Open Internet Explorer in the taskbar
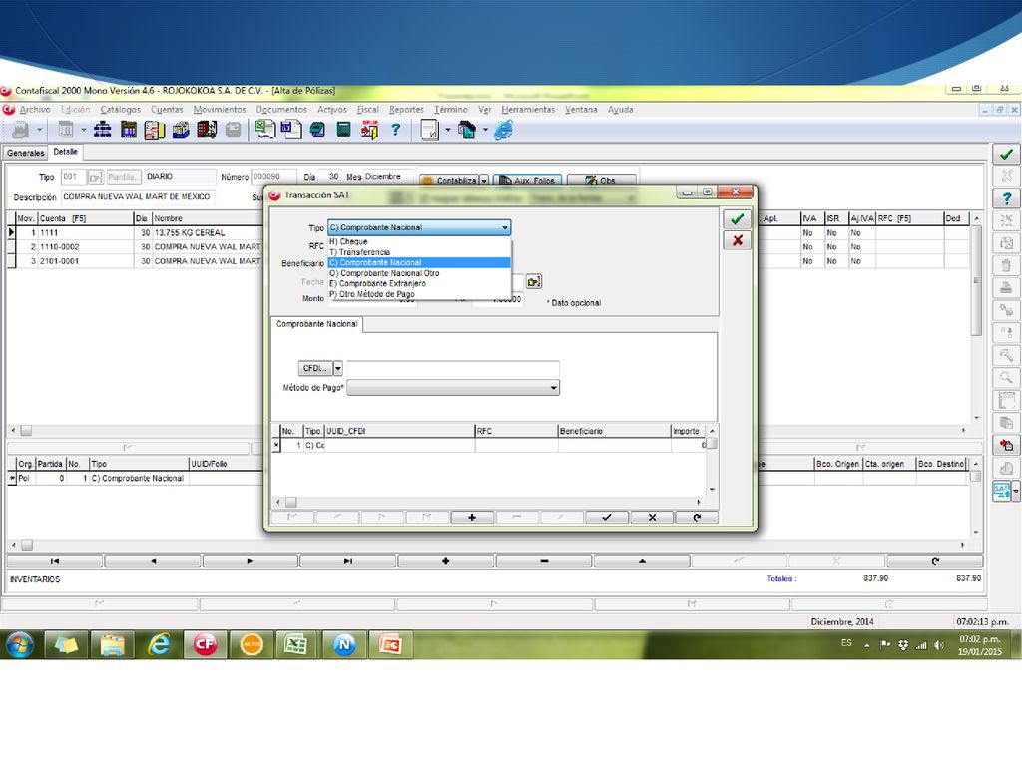Screen dimensions: 1022x766 pos(159,645)
